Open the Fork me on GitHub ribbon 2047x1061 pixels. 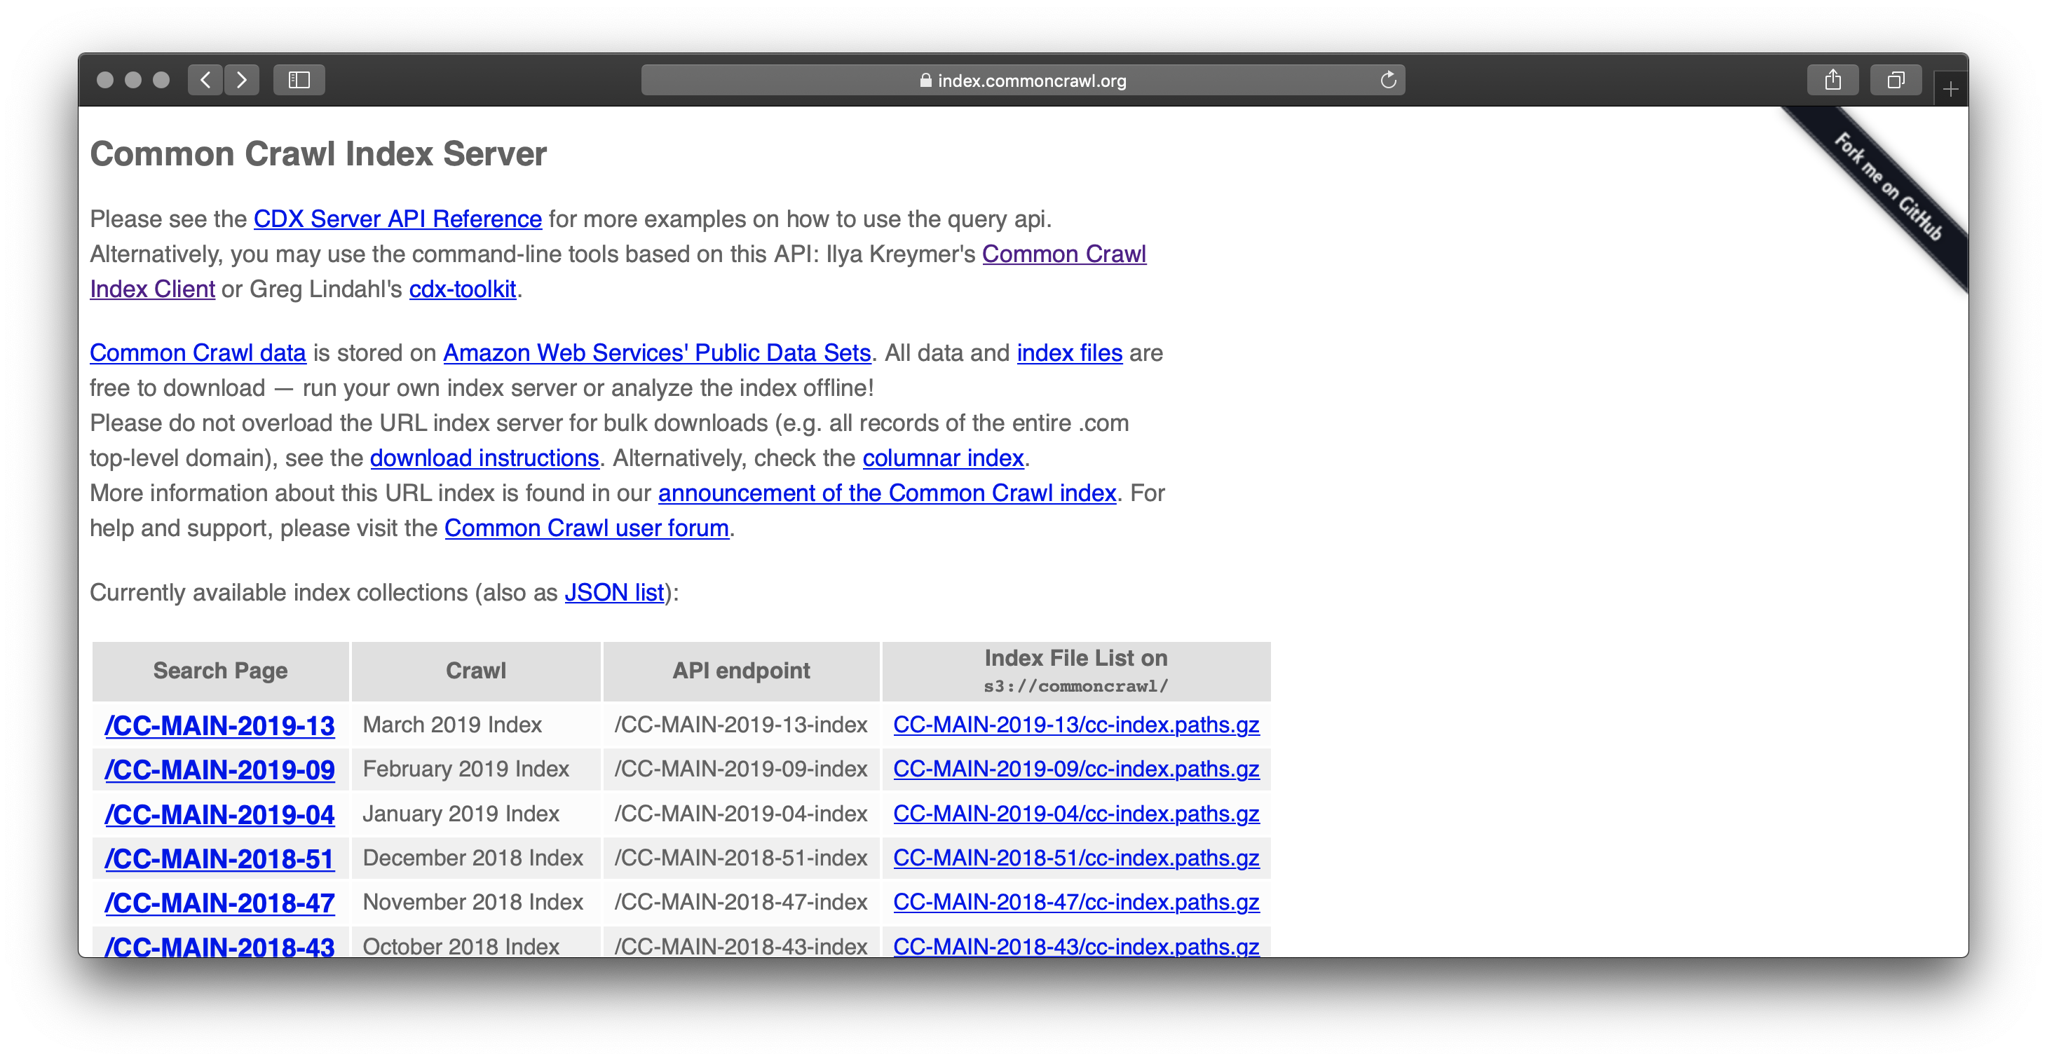pos(1887,186)
